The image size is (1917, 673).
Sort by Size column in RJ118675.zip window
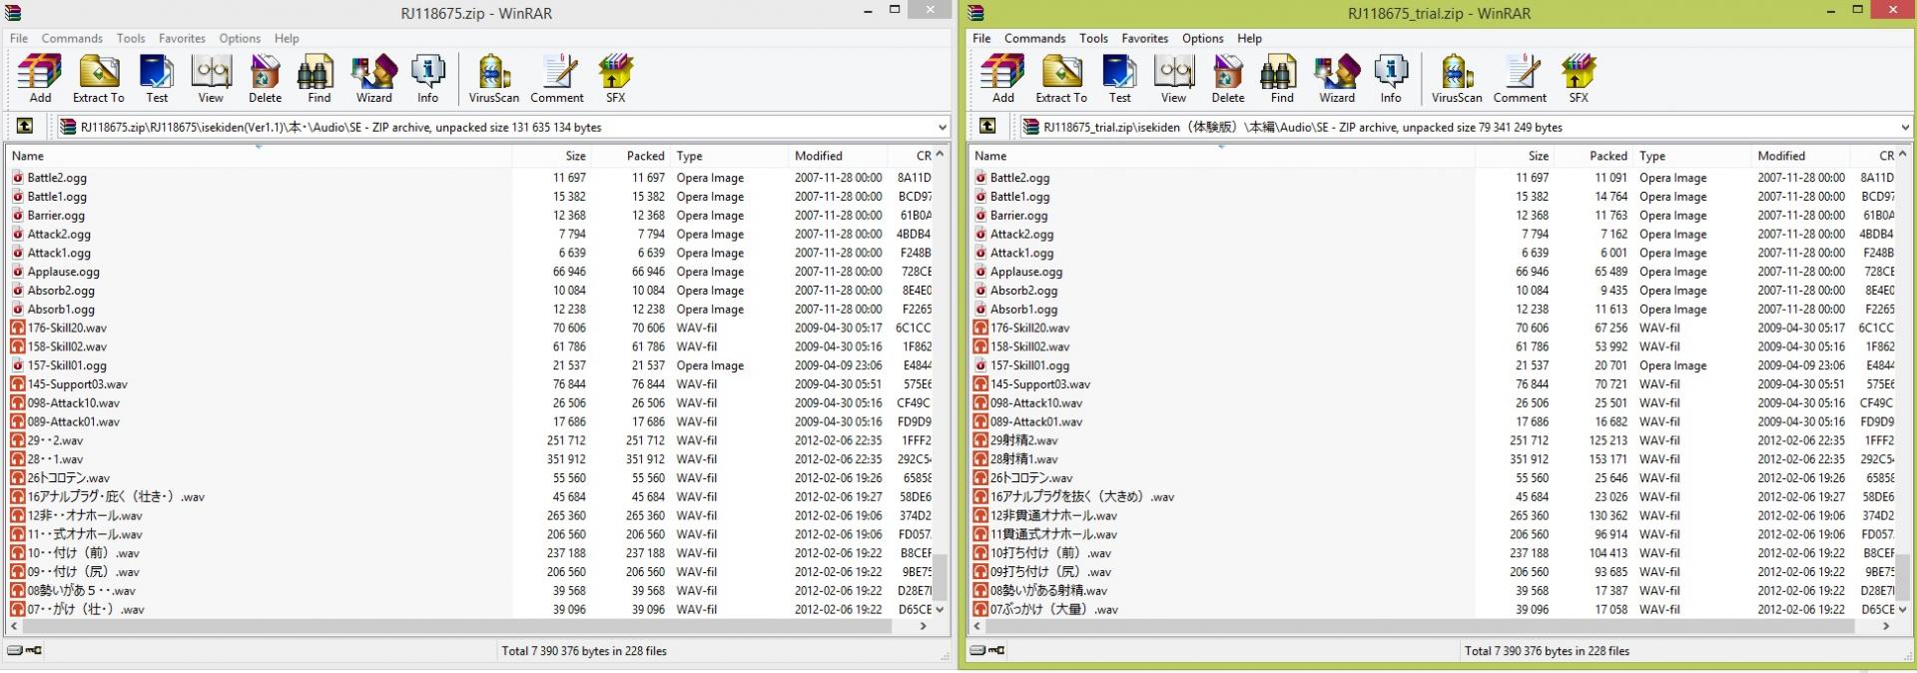(552, 156)
